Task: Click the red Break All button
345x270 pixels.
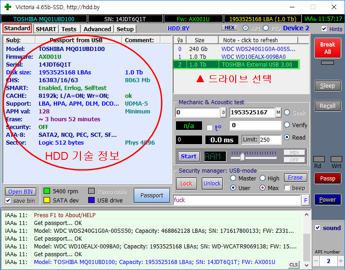Action: tap(328, 48)
